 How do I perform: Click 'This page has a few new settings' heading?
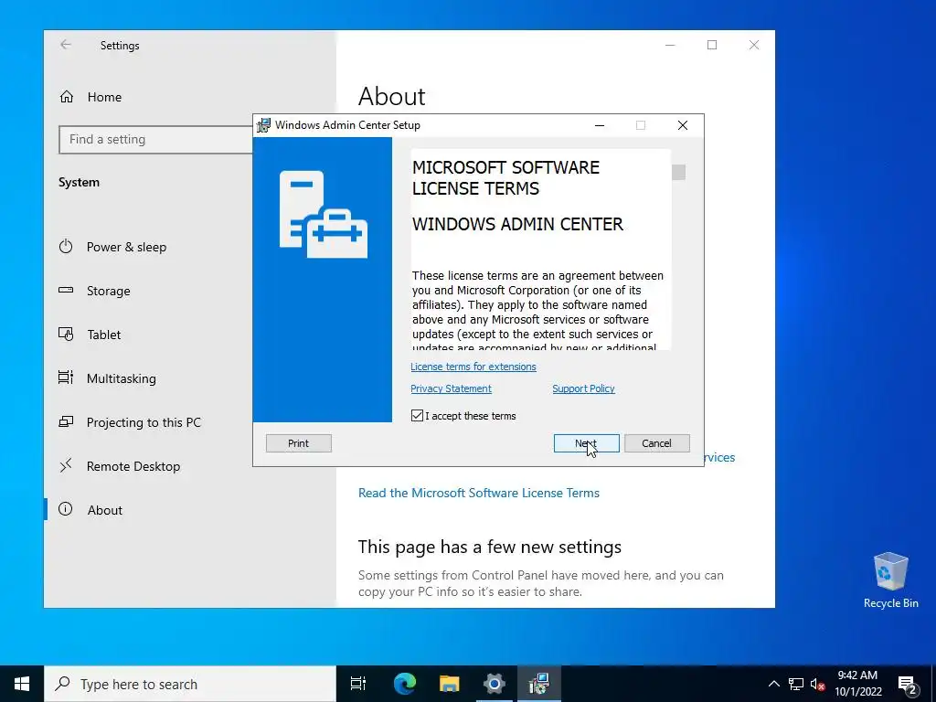[x=490, y=548]
